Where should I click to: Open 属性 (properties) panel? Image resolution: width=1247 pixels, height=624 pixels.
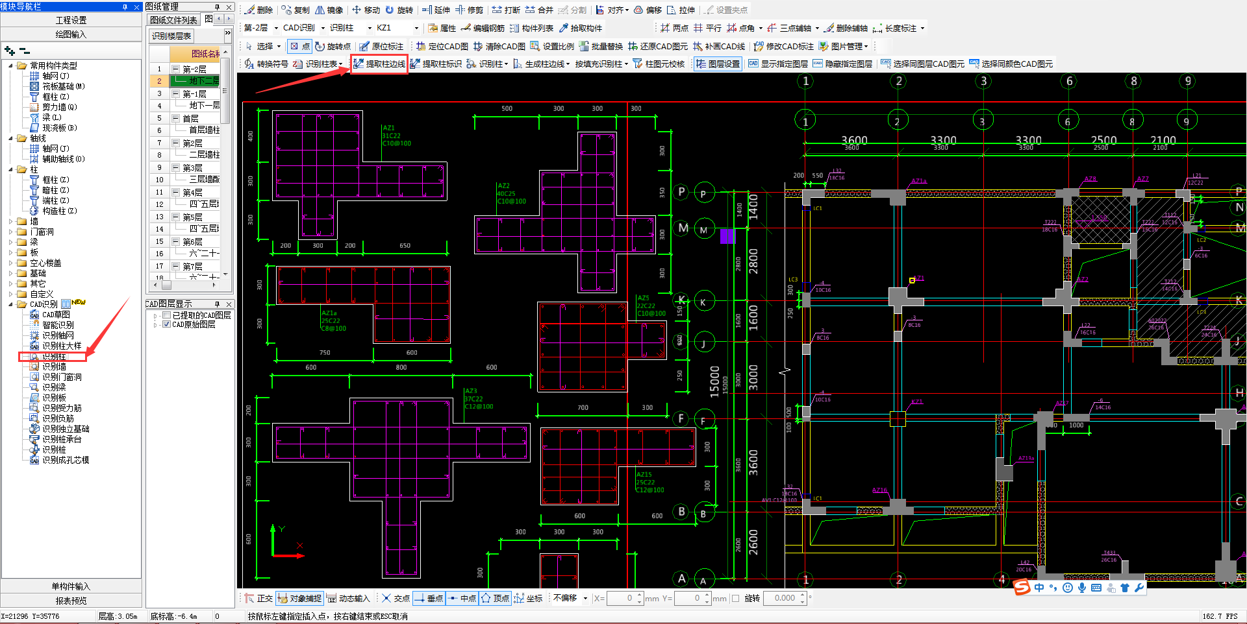pyautogui.click(x=442, y=28)
